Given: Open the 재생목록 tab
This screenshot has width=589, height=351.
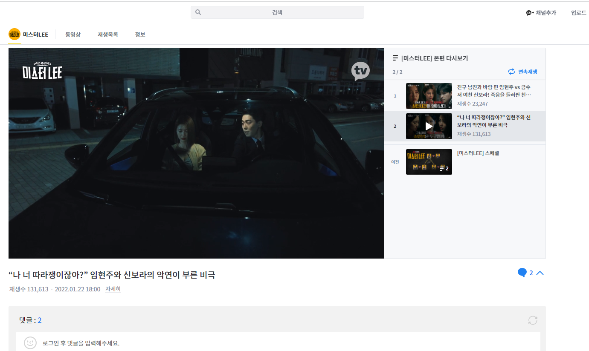Looking at the screenshot, I should coord(108,35).
